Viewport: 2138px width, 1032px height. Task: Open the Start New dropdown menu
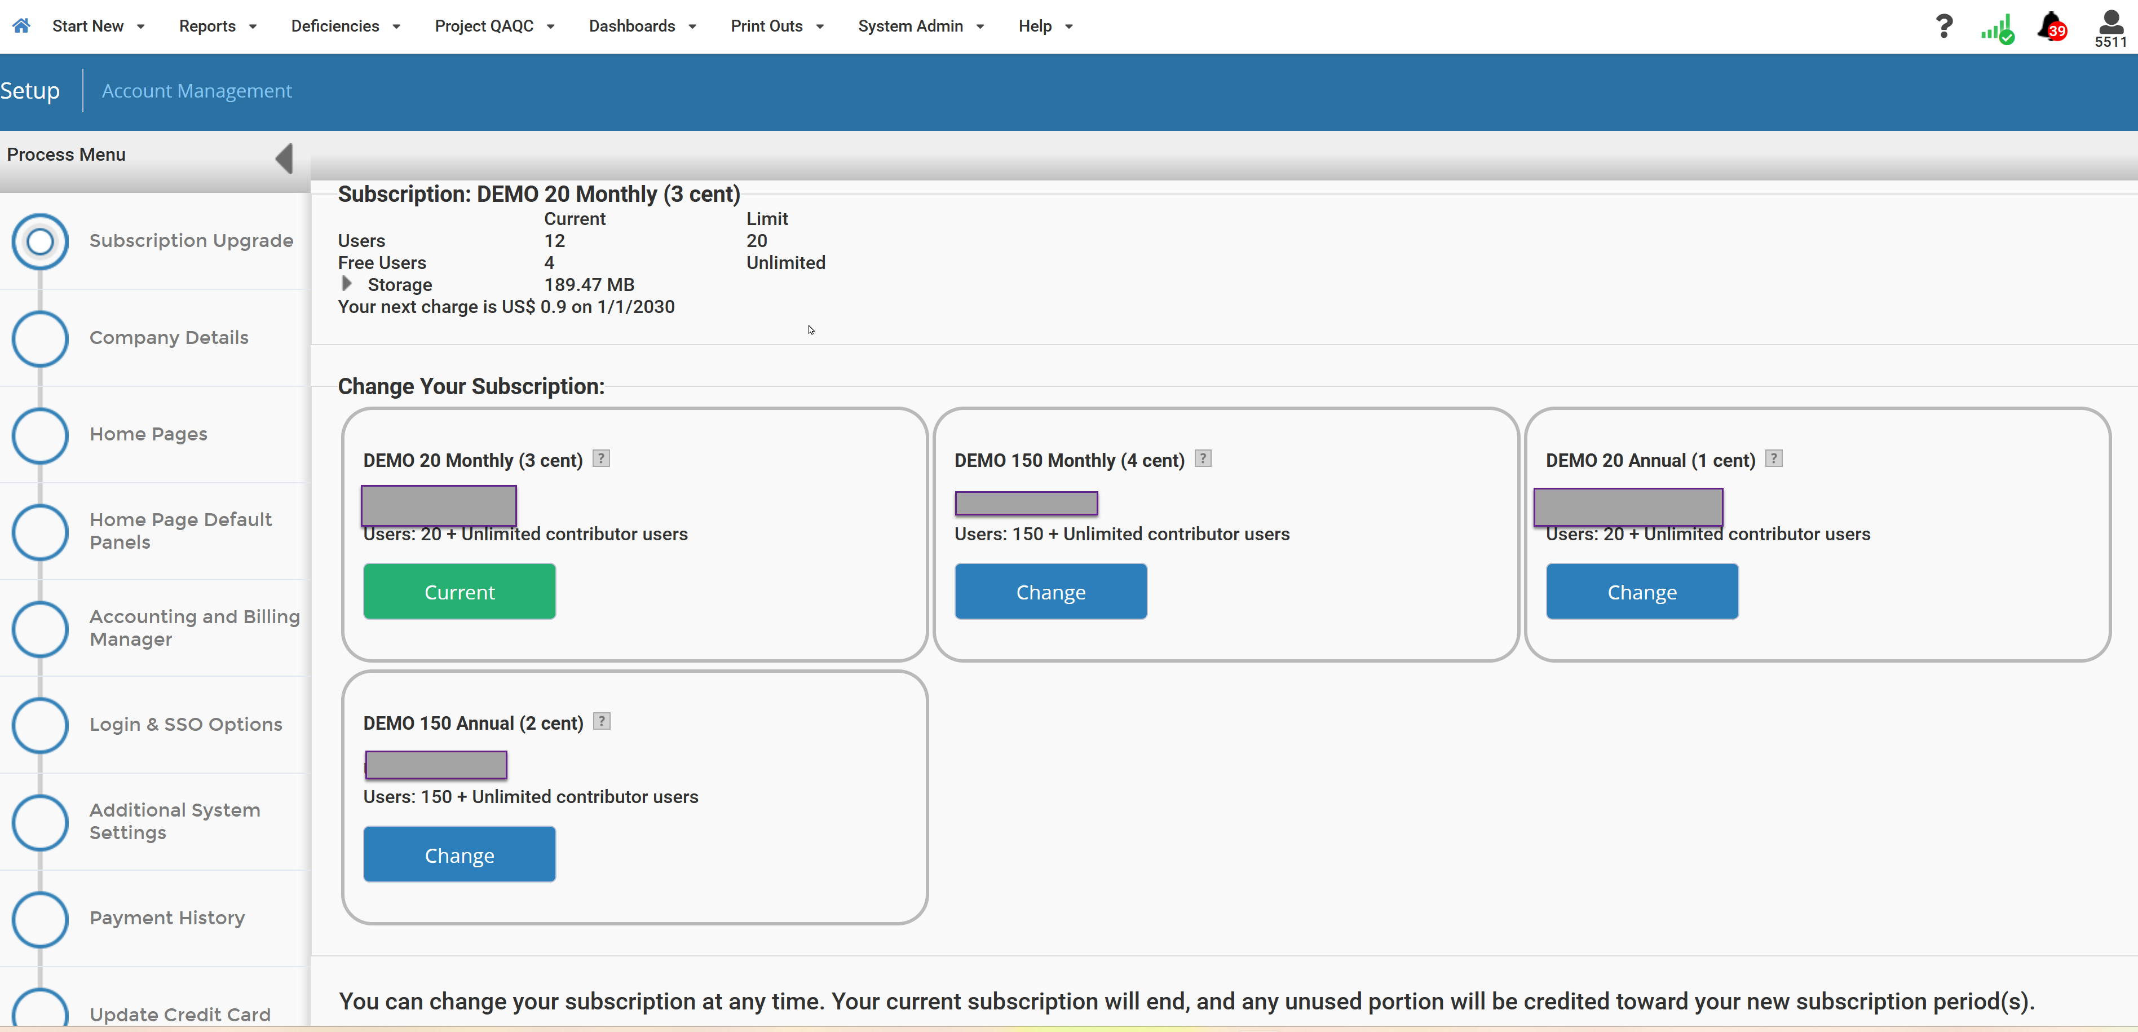[x=98, y=26]
